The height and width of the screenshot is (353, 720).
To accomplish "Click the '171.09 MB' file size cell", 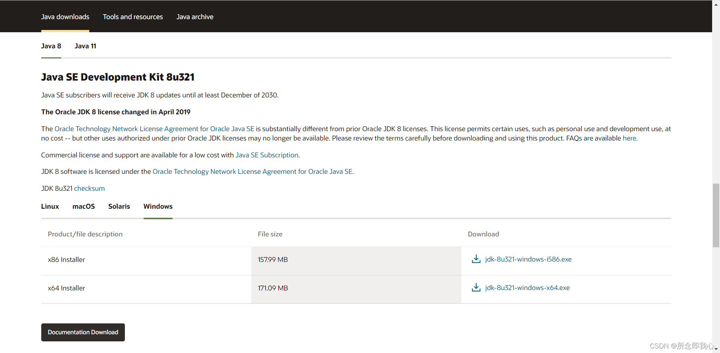I will coord(356,289).
